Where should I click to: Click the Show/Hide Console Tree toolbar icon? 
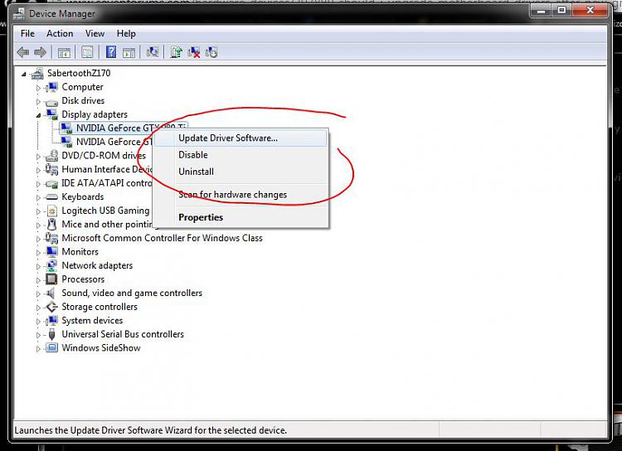64,52
